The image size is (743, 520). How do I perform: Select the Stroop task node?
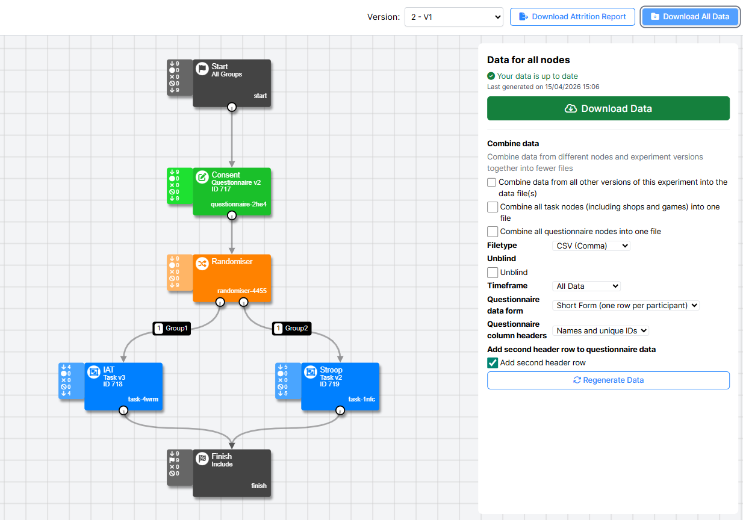click(x=340, y=386)
